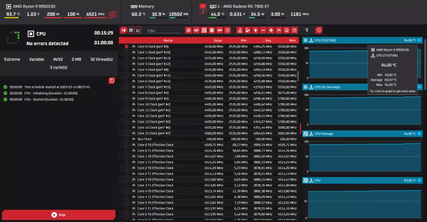427x222 pixels.
Task: Check the Core 15 Clock (perf #7) checkbox
Action: point(127,133)
